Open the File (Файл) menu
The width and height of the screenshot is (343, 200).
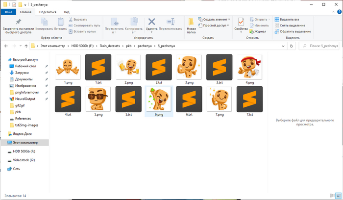point(8,11)
